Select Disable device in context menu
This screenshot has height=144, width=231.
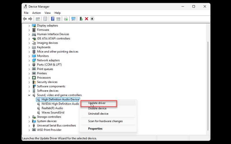97,109
